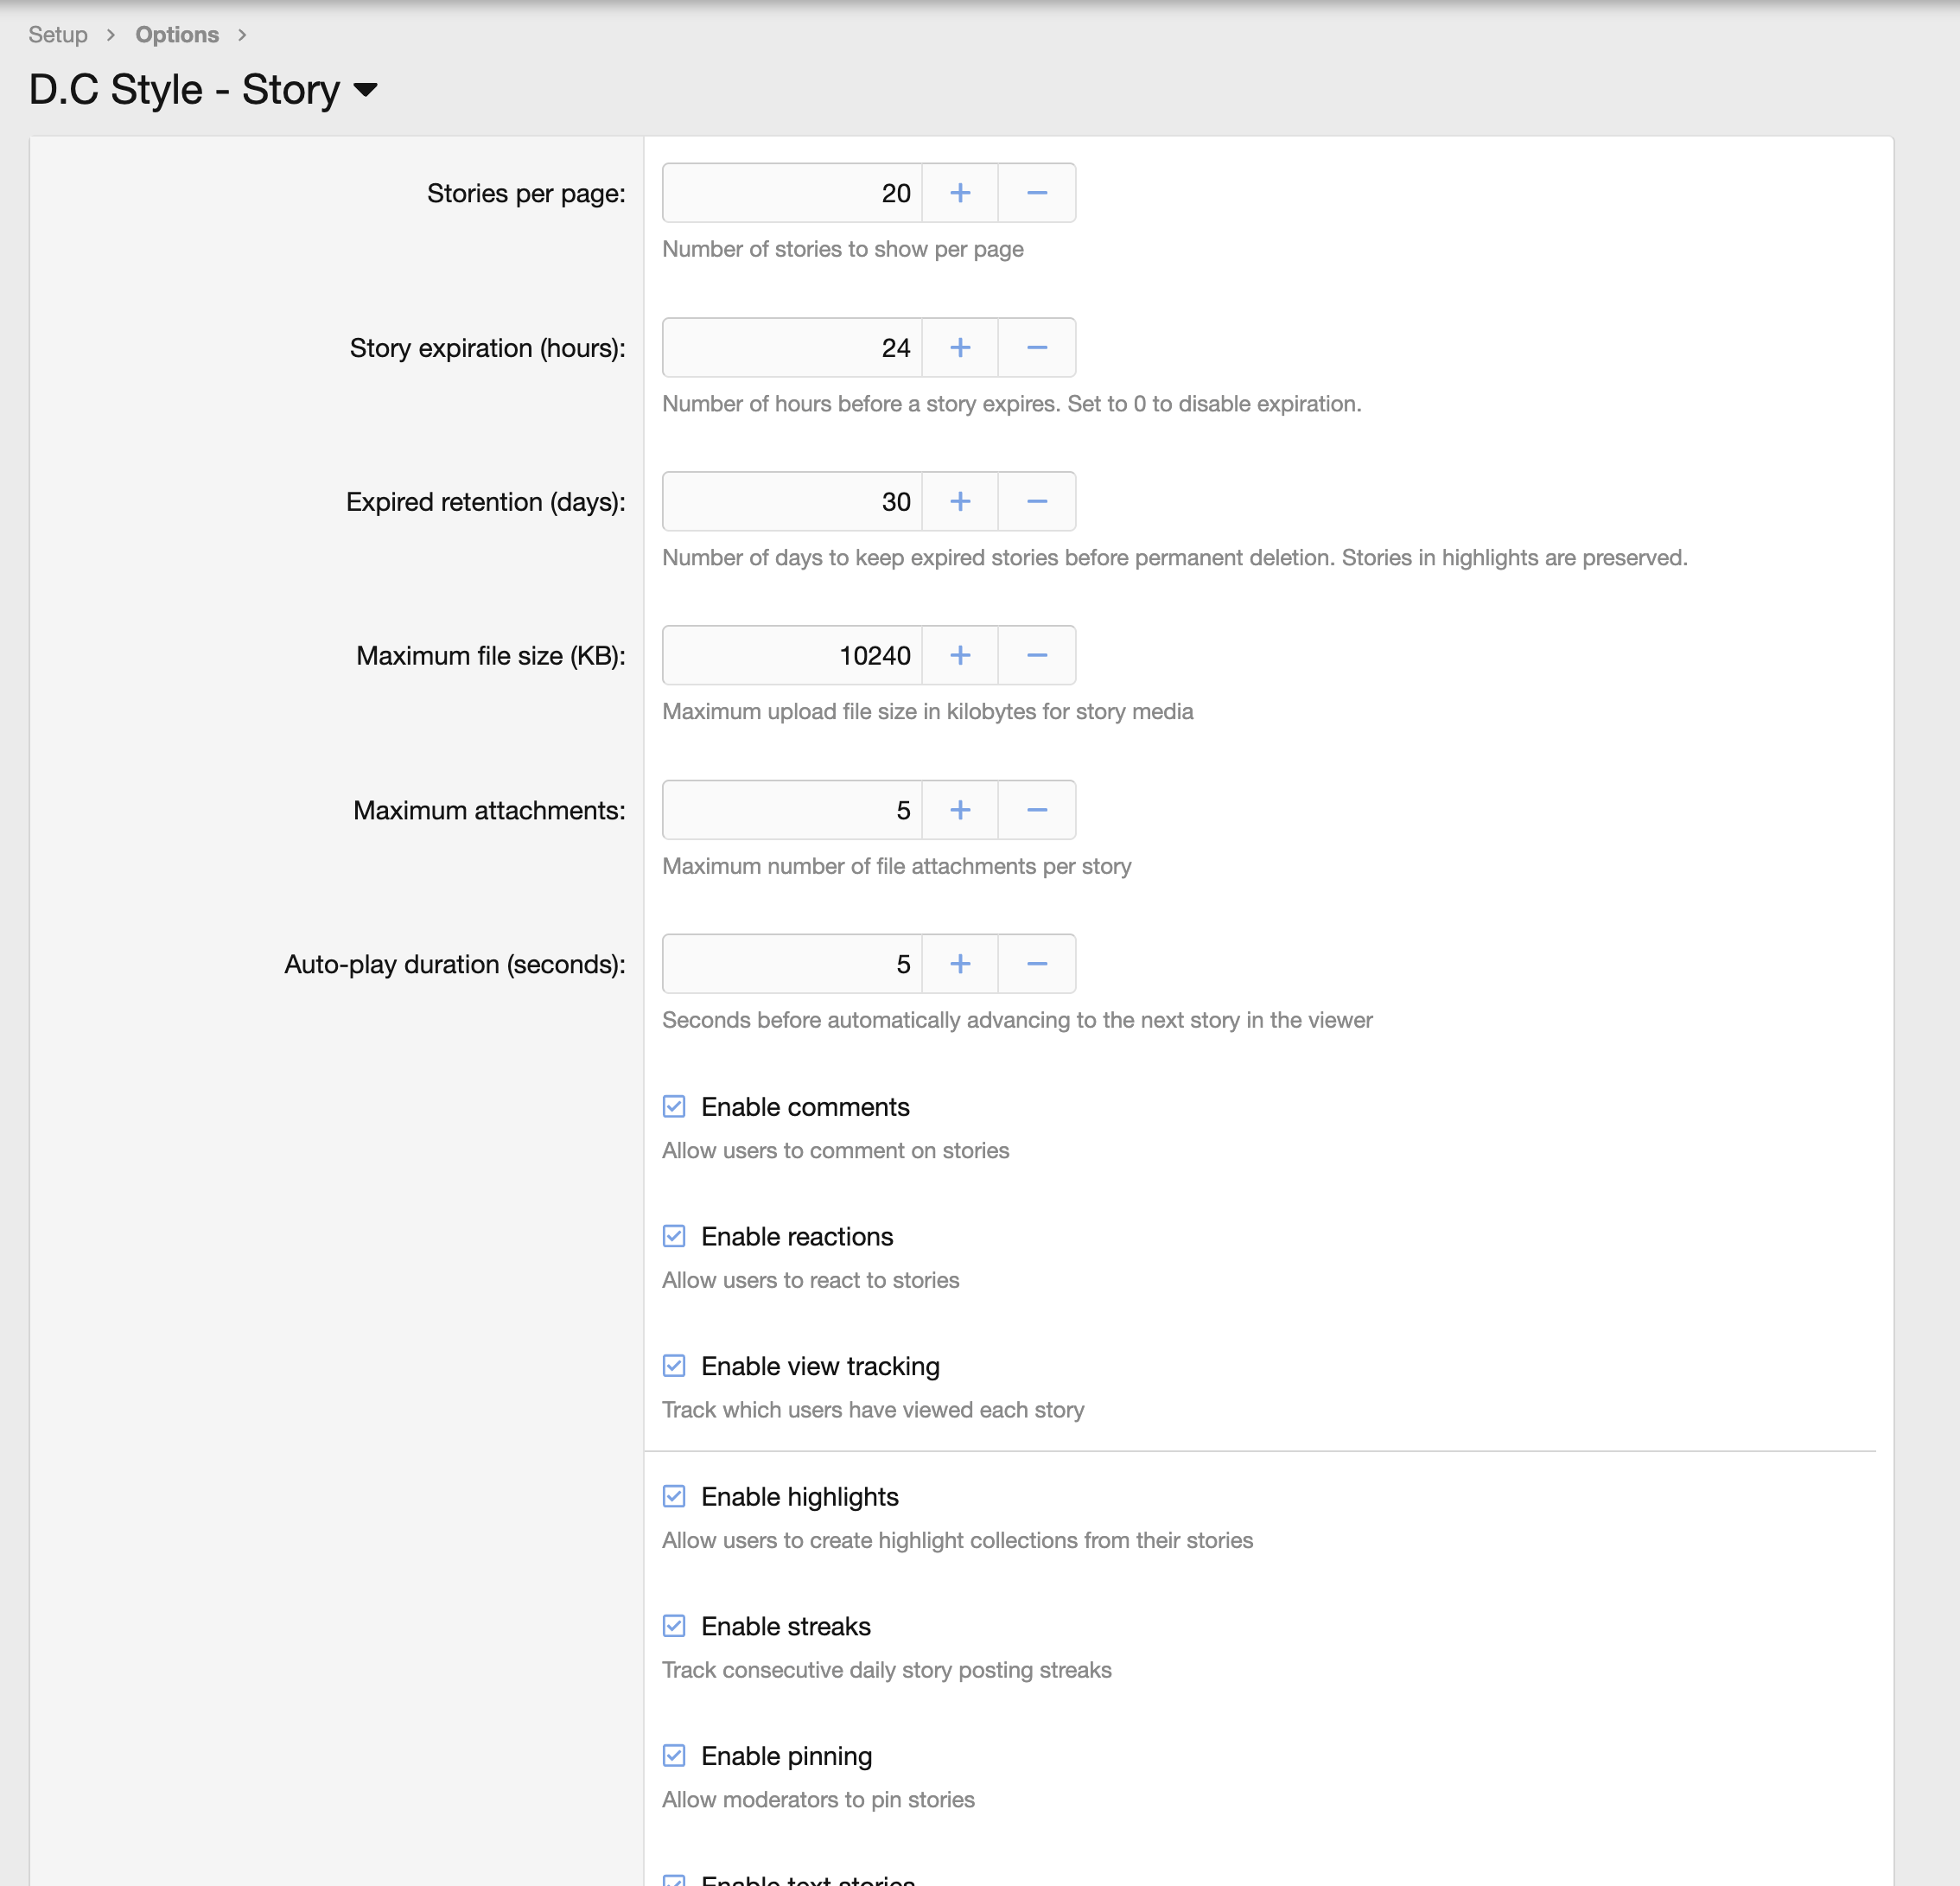This screenshot has height=1886, width=1960.
Task: Increment the Story expiration hours
Action: [x=959, y=347]
